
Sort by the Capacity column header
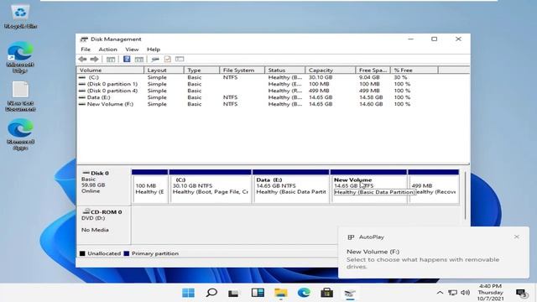pyautogui.click(x=331, y=70)
